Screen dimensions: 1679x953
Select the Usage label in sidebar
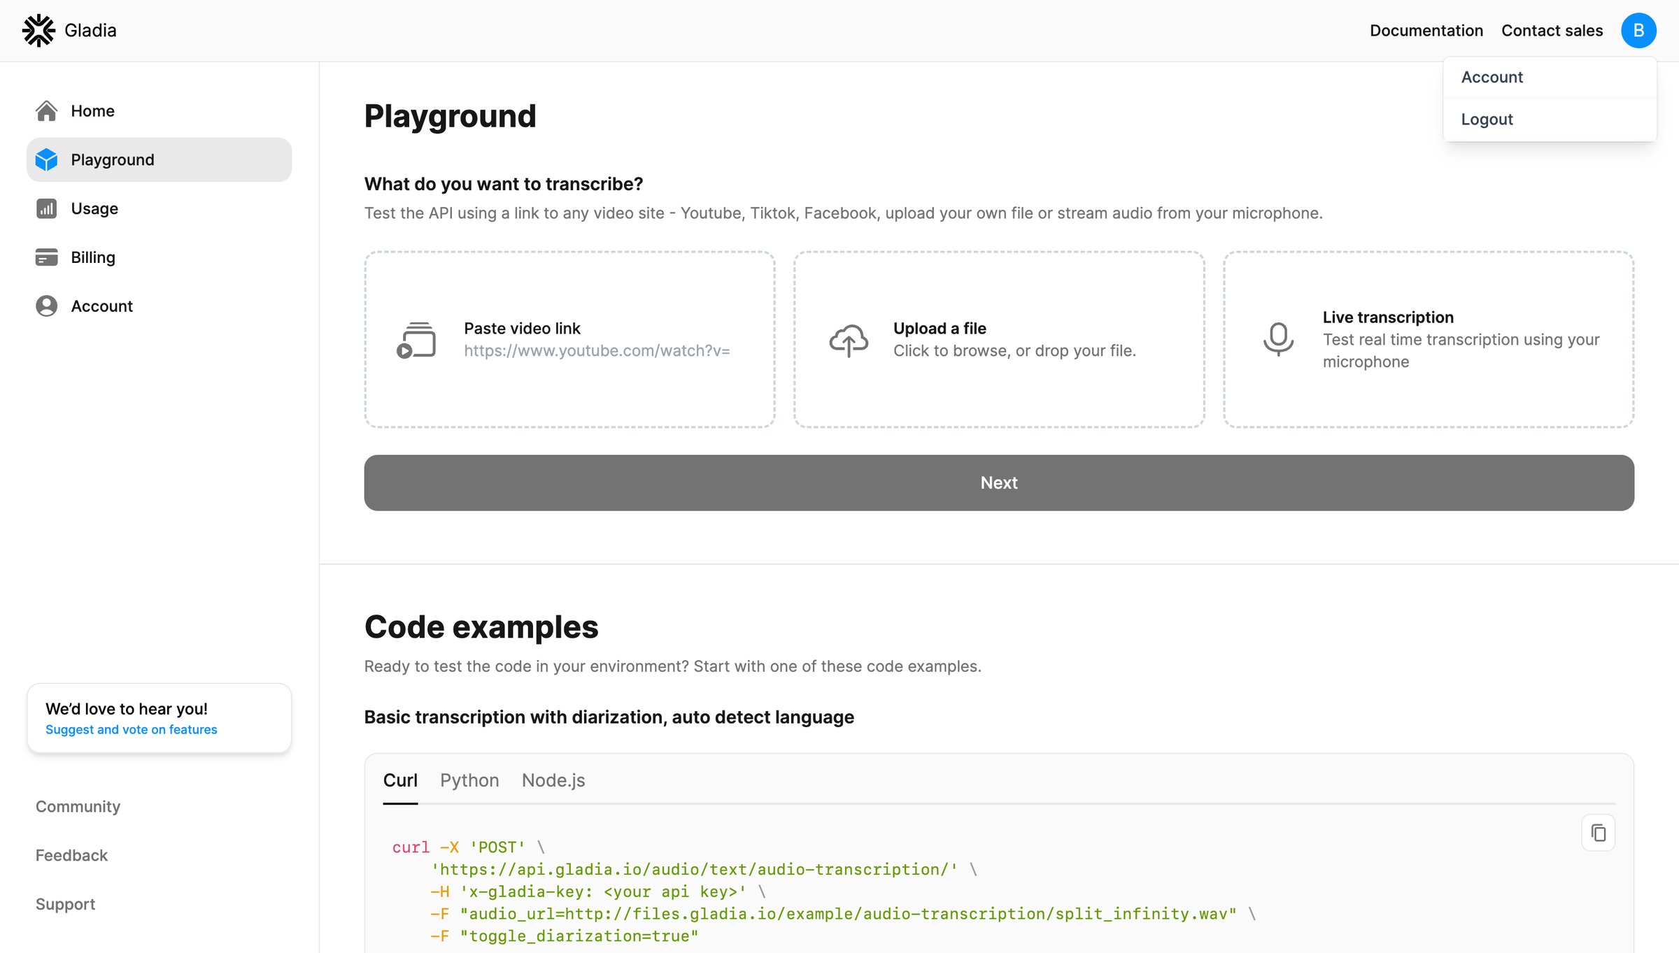pyautogui.click(x=94, y=208)
